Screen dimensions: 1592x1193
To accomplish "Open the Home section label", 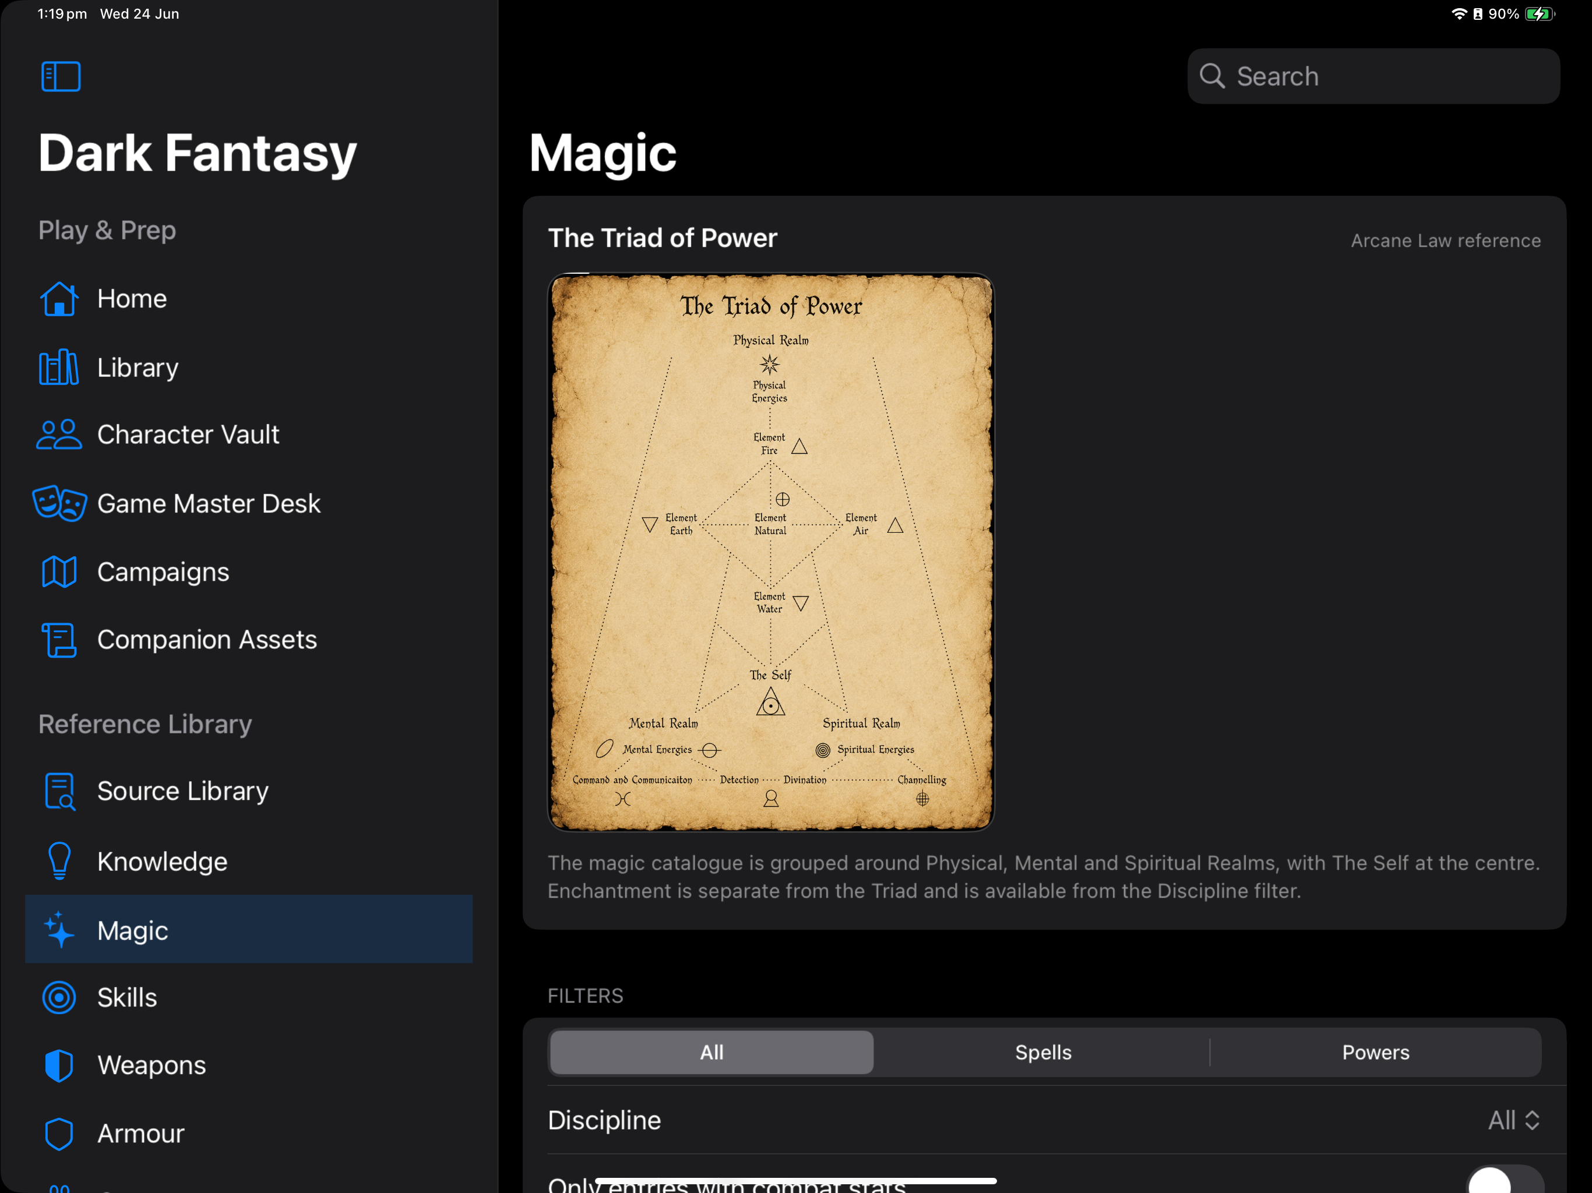I will coord(132,299).
